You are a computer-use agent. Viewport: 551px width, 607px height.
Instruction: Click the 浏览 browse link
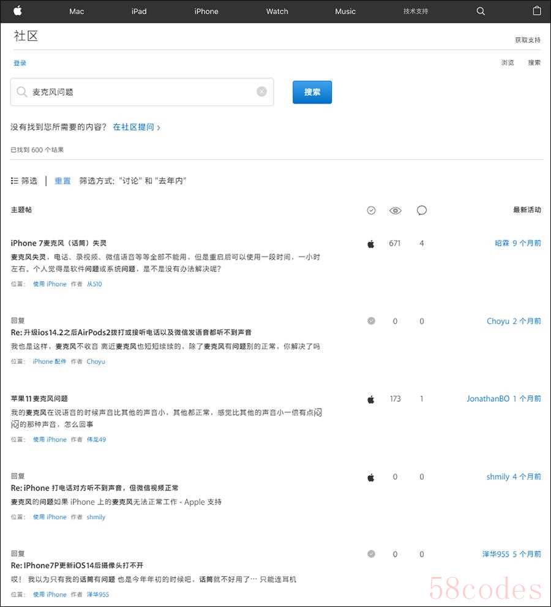pyautogui.click(x=508, y=62)
